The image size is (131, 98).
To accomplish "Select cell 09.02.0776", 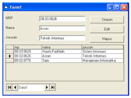I will [x=28, y=60].
